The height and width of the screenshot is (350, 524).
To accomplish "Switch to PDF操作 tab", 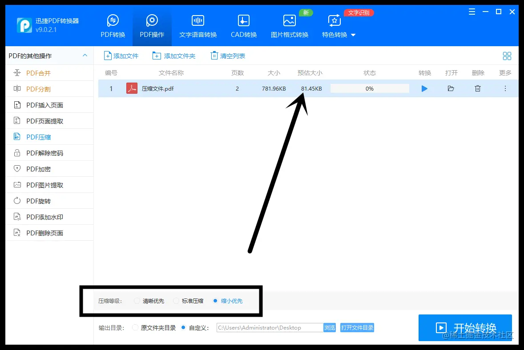I will [x=152, y=26].
